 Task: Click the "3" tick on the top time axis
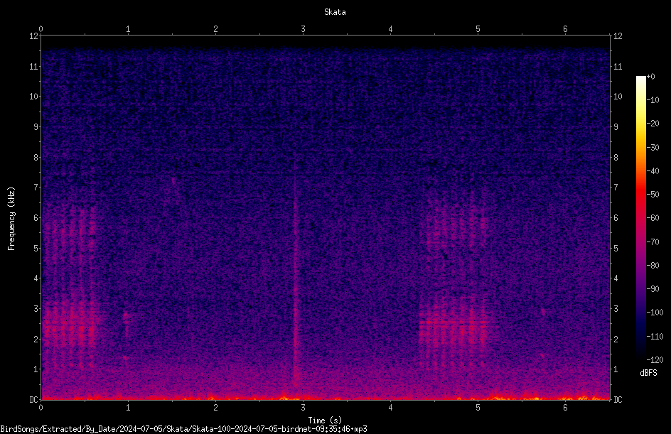303,29
